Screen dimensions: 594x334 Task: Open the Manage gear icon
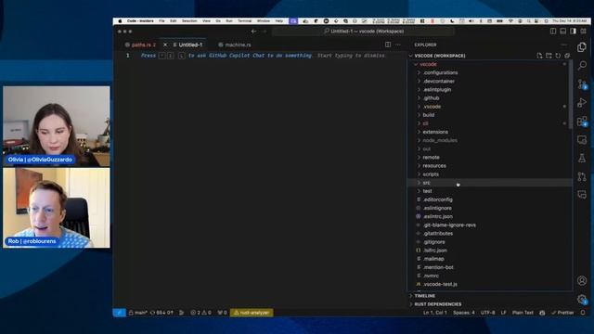[582, 299]
